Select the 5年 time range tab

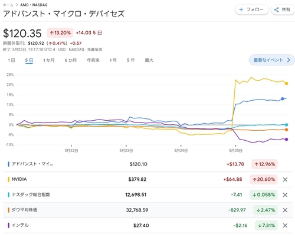(x=131, y=60)
